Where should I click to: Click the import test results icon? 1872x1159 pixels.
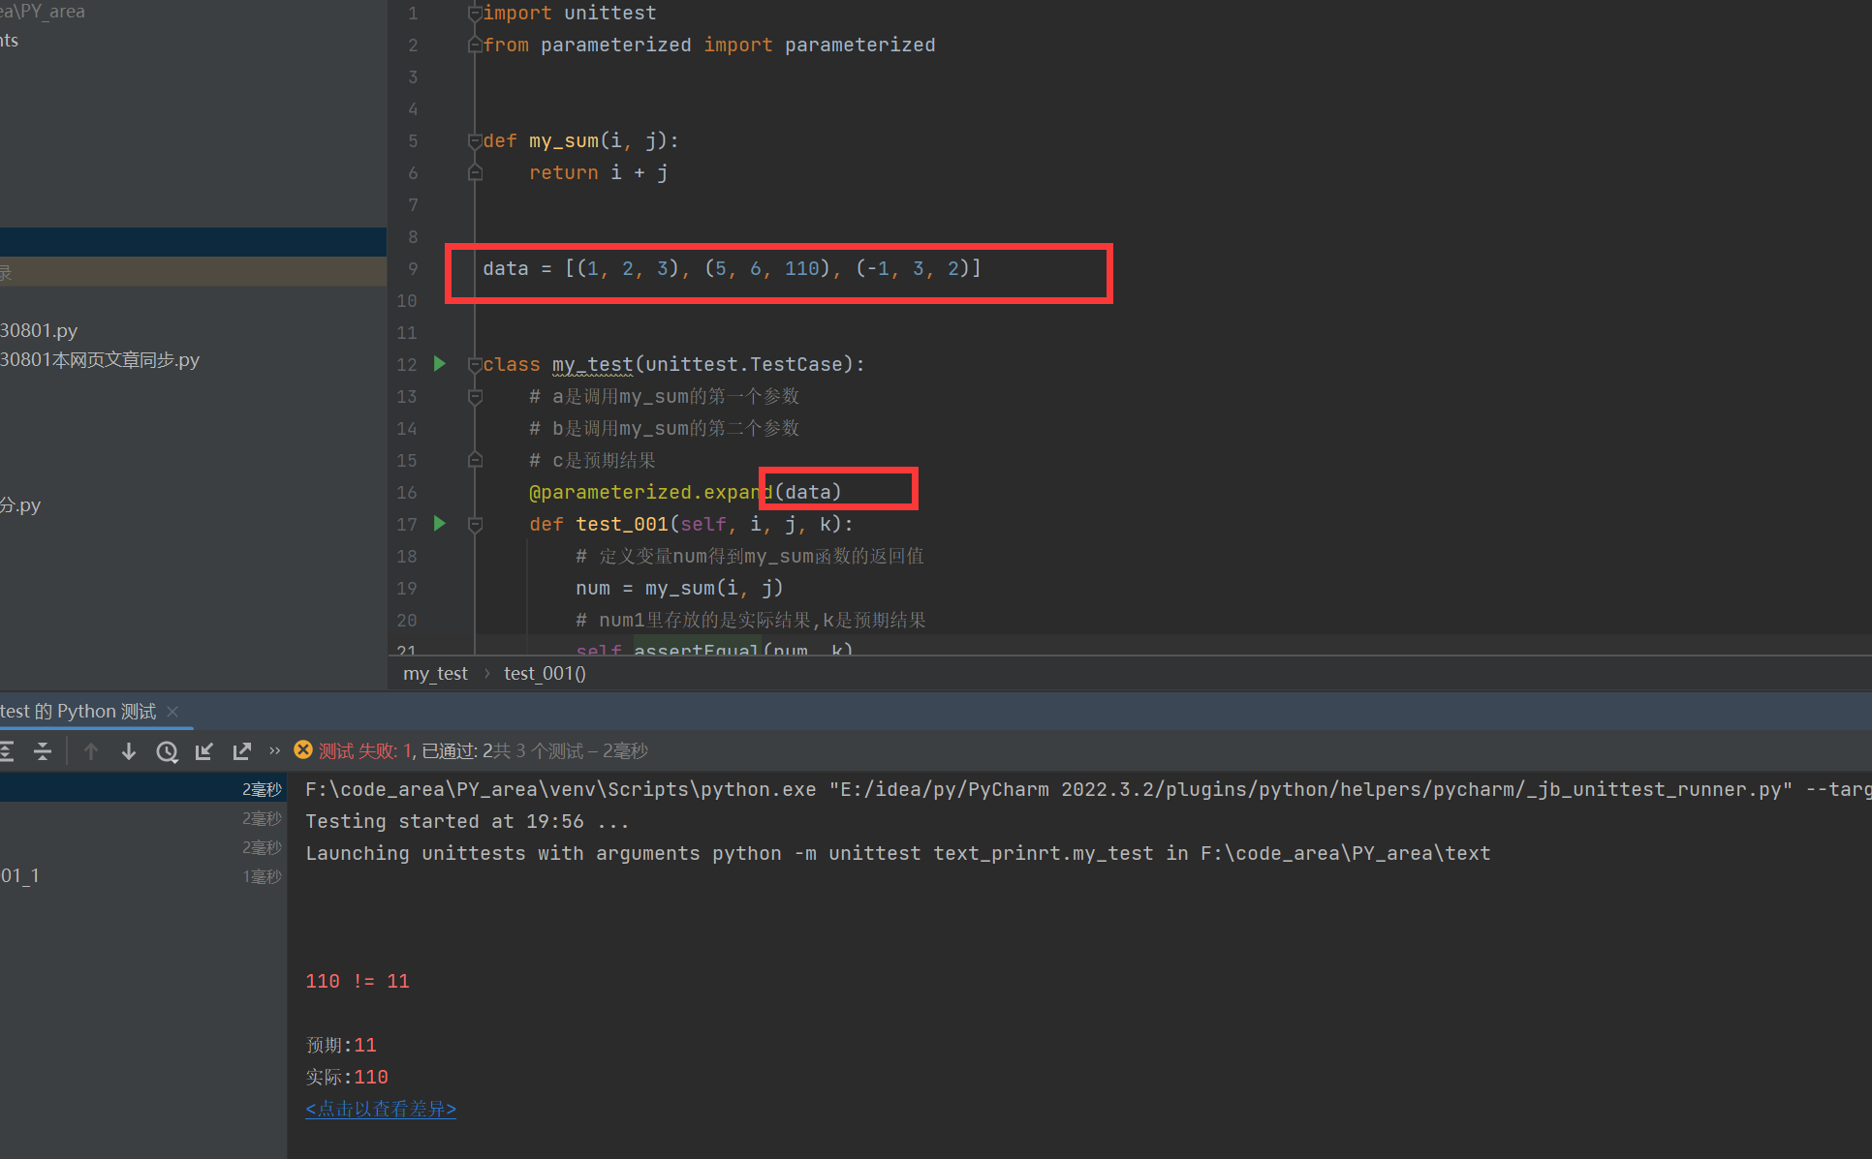203,751
